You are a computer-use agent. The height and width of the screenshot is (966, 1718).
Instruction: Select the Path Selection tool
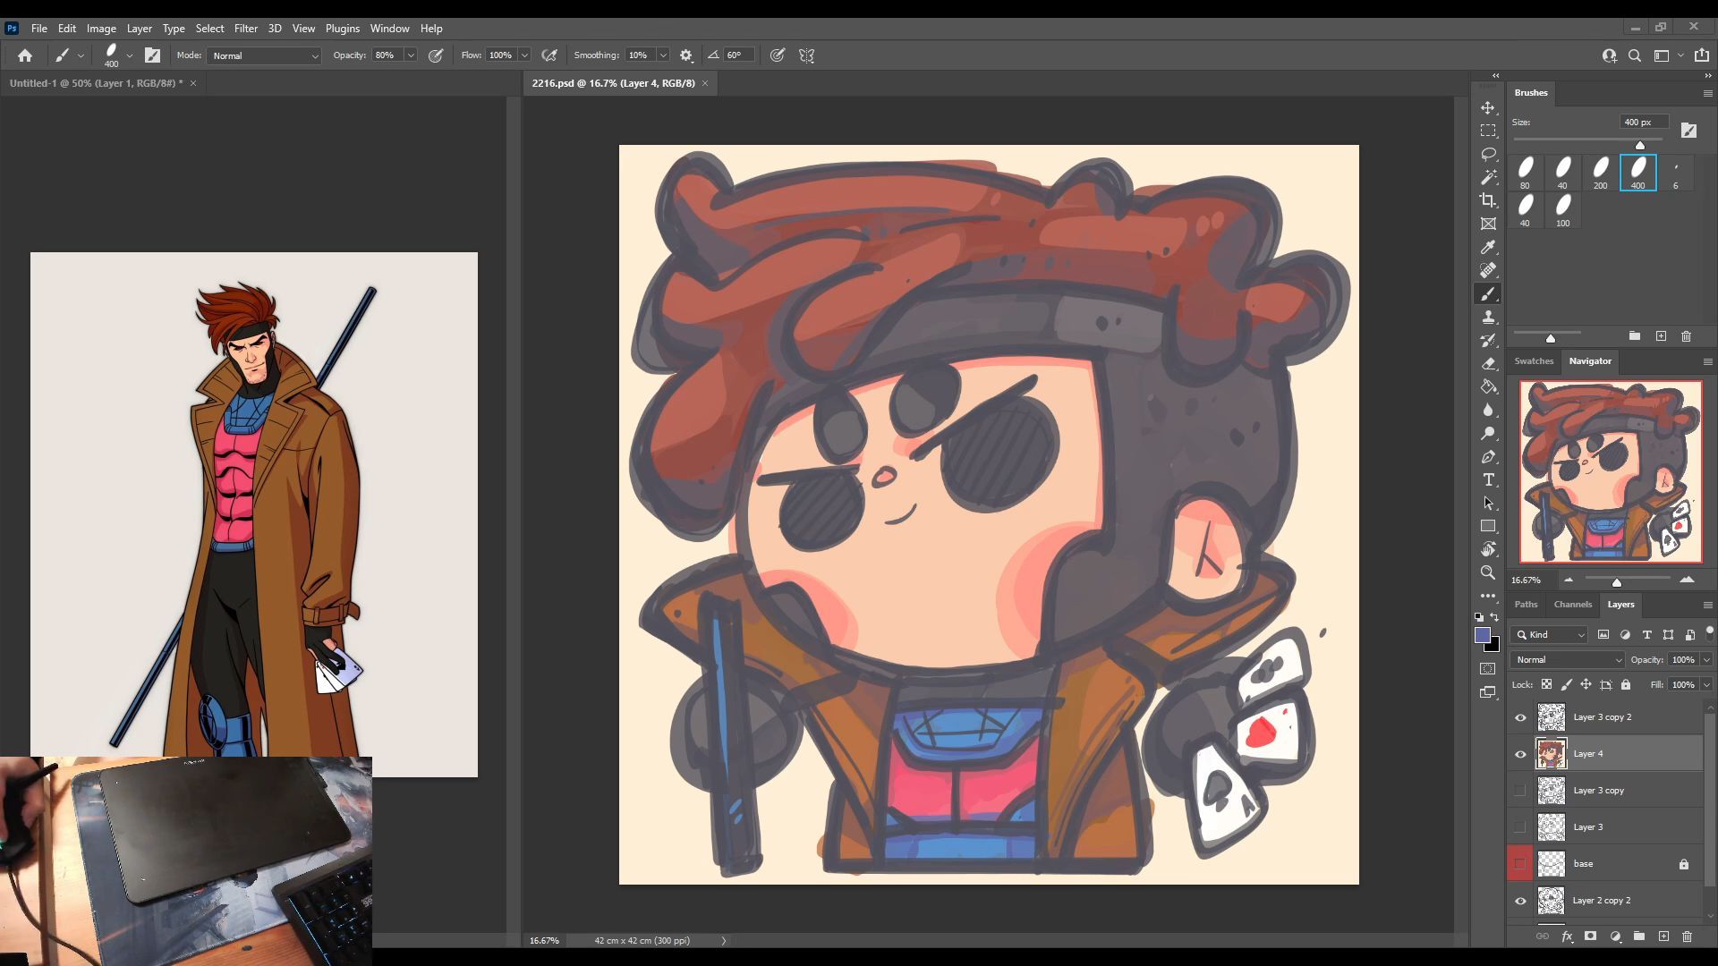(1488, 503)
